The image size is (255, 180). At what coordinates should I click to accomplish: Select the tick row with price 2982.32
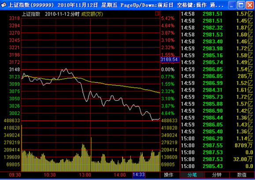tap(217, 28)
